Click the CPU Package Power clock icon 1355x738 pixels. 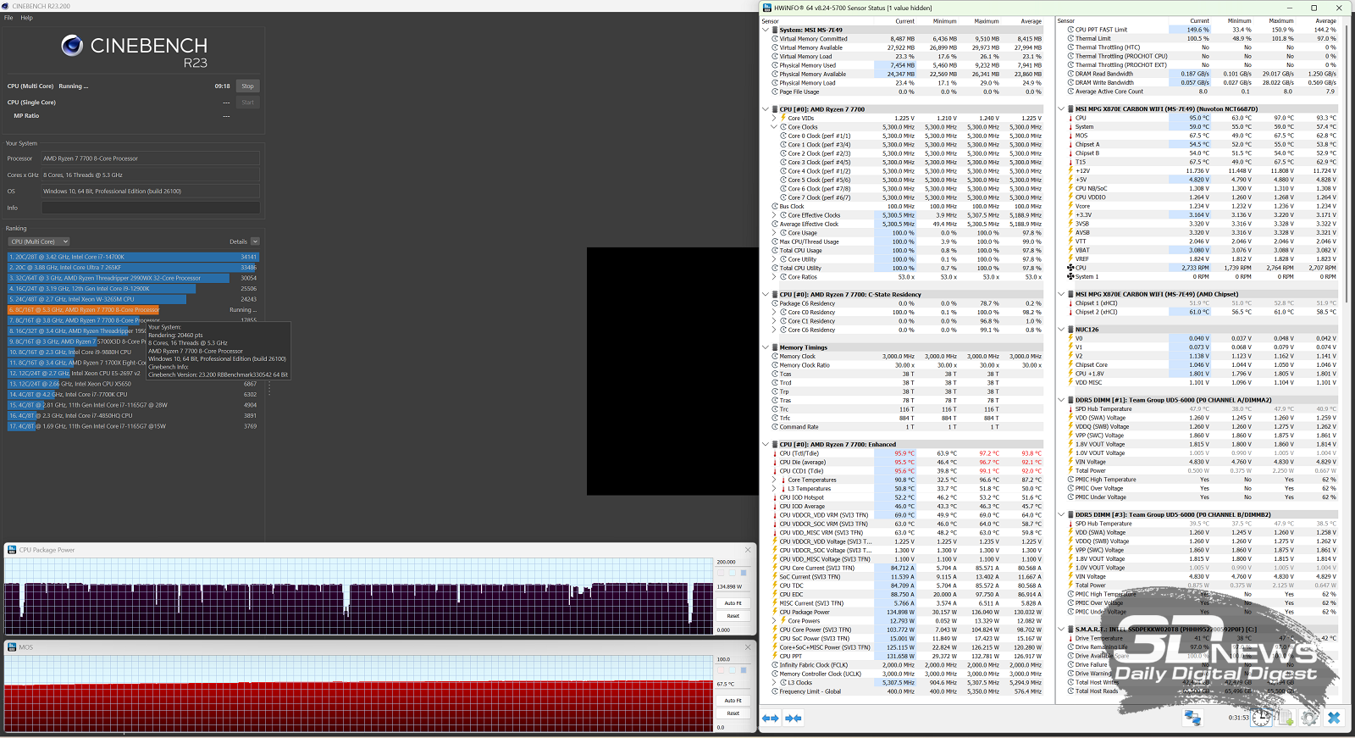click(775, 612)
